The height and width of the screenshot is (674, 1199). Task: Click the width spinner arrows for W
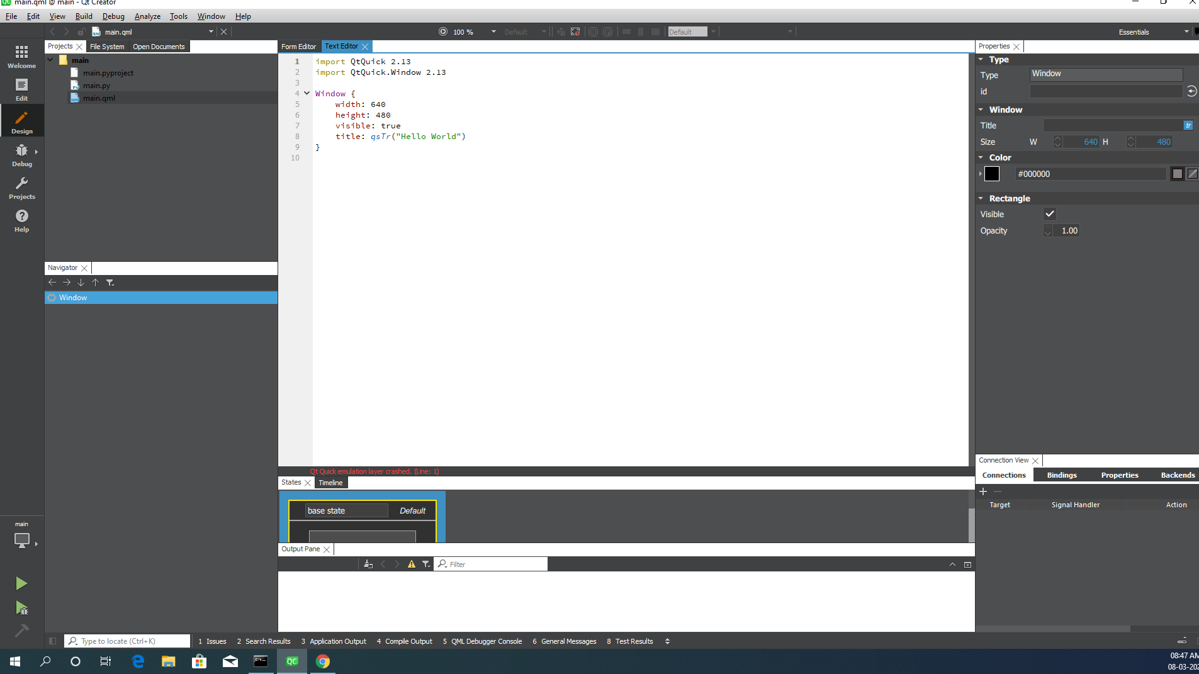[x=1058, y=142]
